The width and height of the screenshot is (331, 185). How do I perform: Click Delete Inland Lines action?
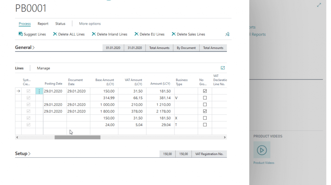click(x=109, y=34)
